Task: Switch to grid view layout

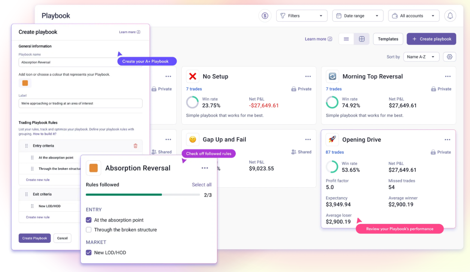Action: click(362, 39)
